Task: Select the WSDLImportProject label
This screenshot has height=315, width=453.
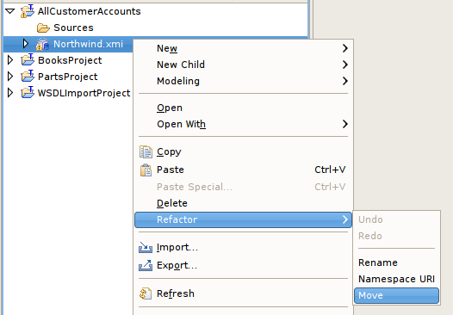Action: [x=84, y=93]
